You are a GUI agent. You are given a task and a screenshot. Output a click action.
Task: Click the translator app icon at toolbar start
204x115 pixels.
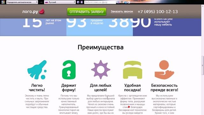point(3,2)
